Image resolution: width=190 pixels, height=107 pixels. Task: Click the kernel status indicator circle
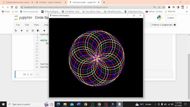tap(175, 25)
